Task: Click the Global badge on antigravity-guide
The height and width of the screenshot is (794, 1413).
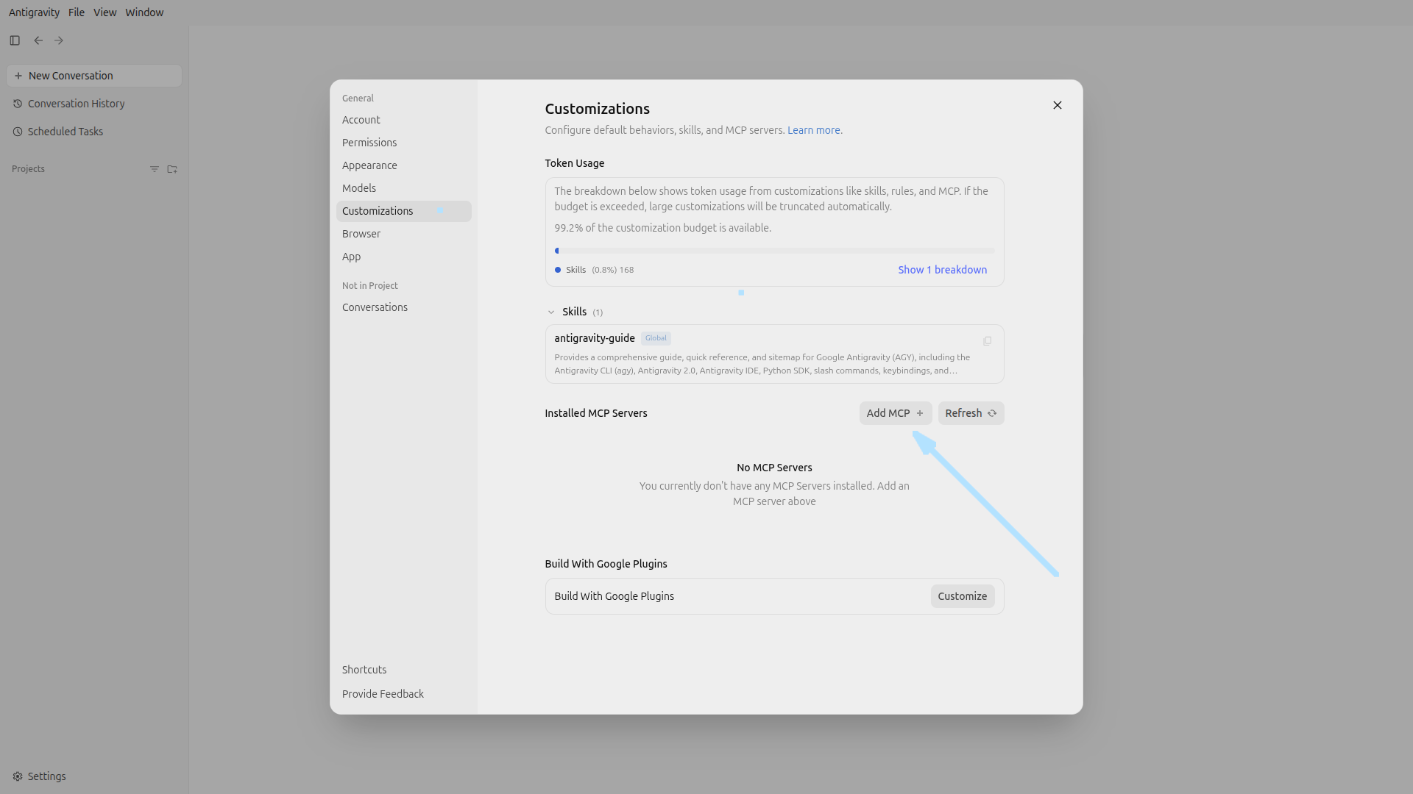Action: coord(656,338)
